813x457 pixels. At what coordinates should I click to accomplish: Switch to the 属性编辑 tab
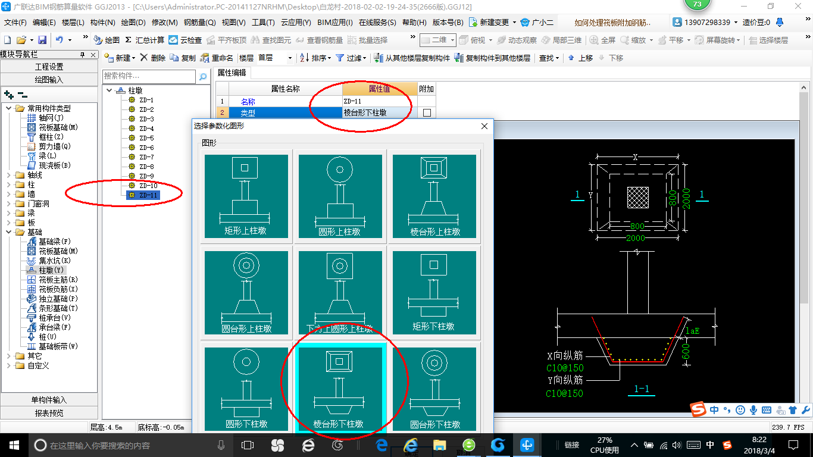232,73
